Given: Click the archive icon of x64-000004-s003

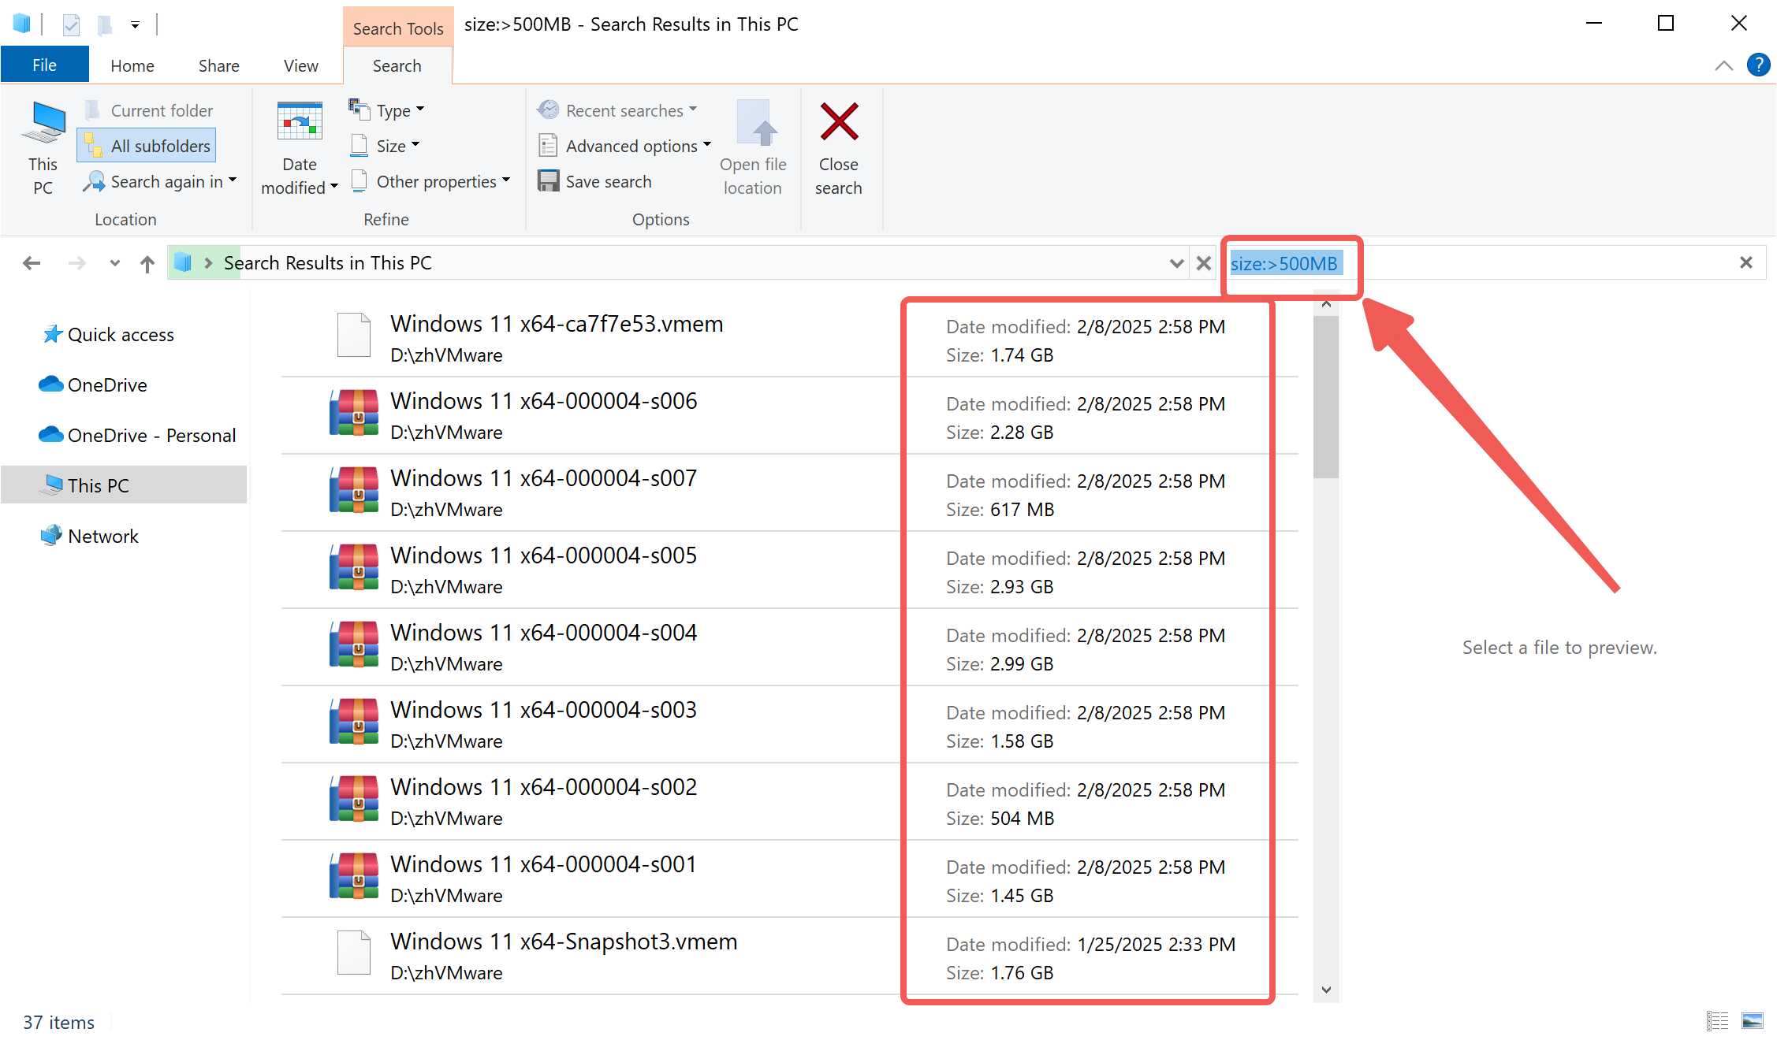Looking at the screenshot, I should pos(354,721).
